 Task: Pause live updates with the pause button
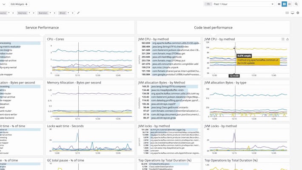pos(284,4)
